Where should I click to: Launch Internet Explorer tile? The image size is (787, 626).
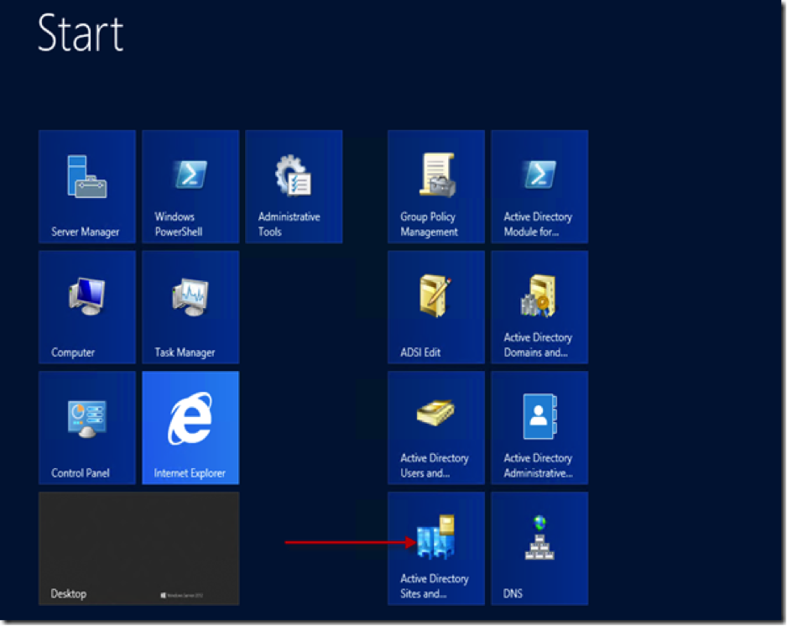[190, 428]
